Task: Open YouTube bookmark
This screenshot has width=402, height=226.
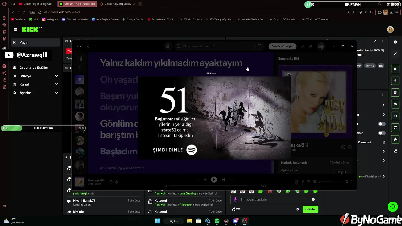Action: [x=18, y=19]
